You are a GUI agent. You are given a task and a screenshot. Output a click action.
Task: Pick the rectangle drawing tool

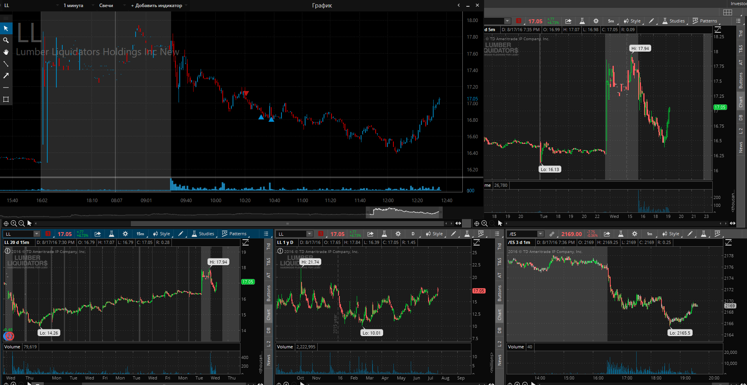[x=6, y=99]
